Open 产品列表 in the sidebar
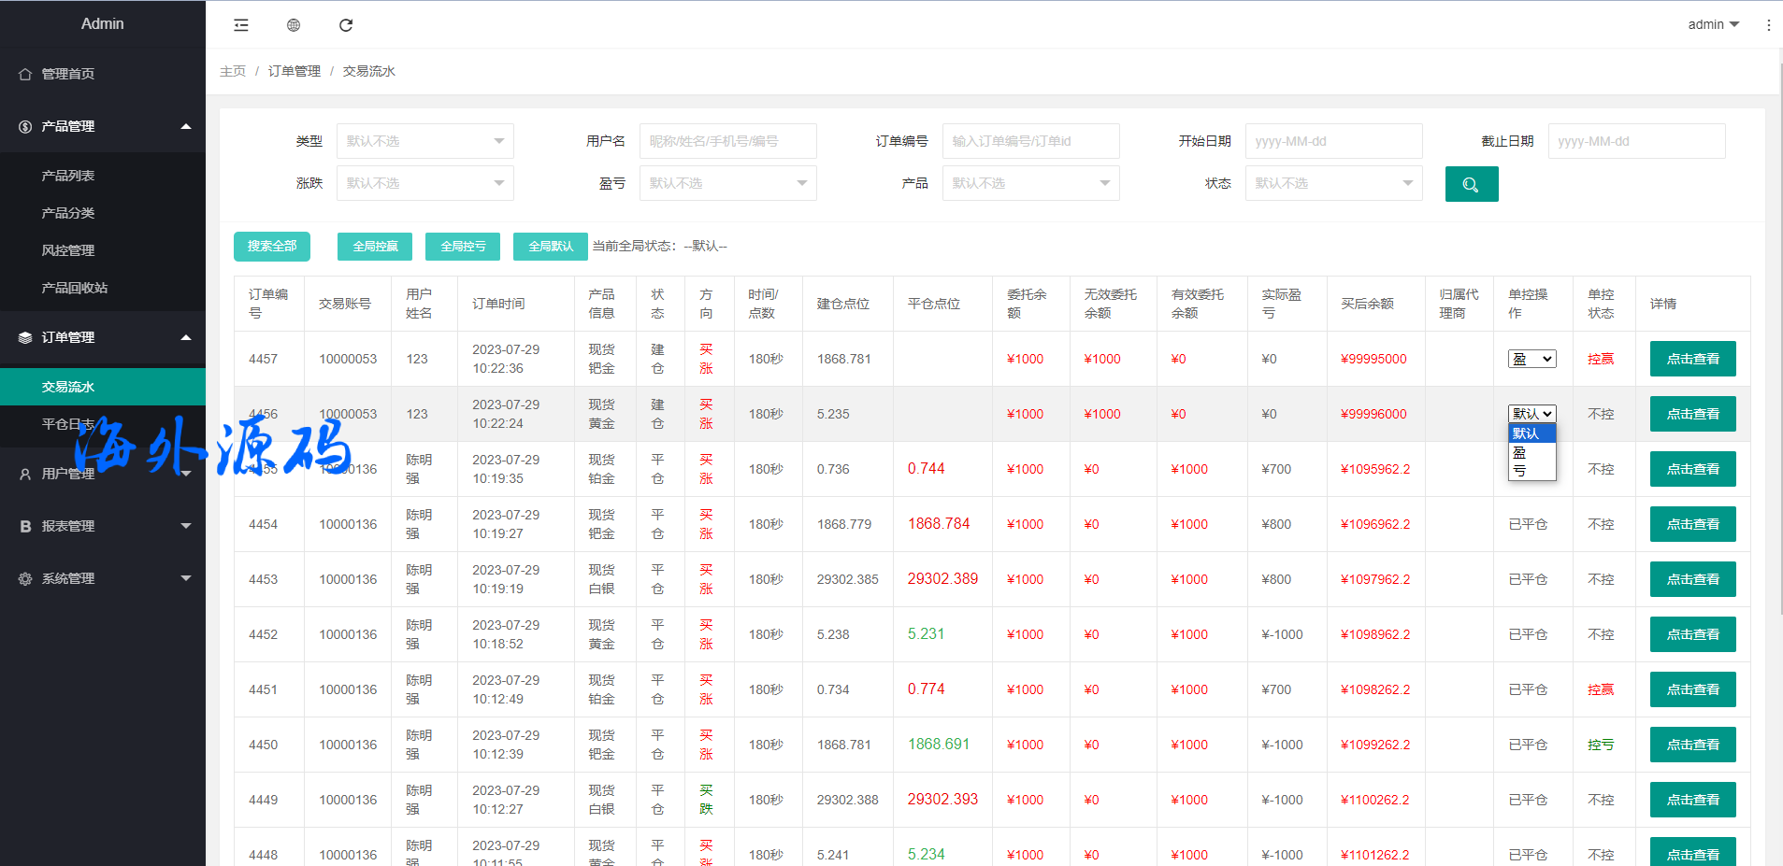The width and height of the screenshot is (1783, 866). coord(68,176)
